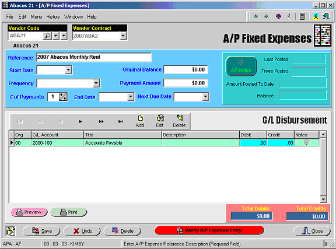The height and width of the screenshot is (249, 336).
Task: Open the Windows menu
Action: coord(73,16)
